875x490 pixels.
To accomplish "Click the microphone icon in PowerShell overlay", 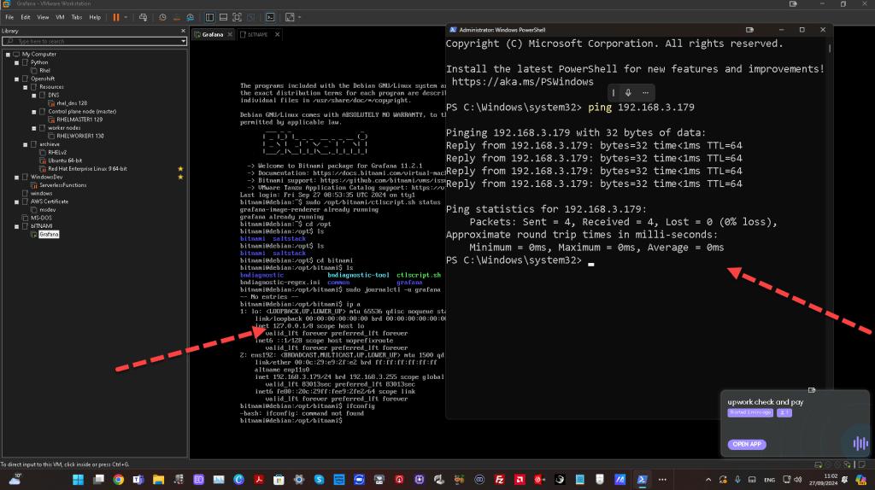I will pos(628,92).
